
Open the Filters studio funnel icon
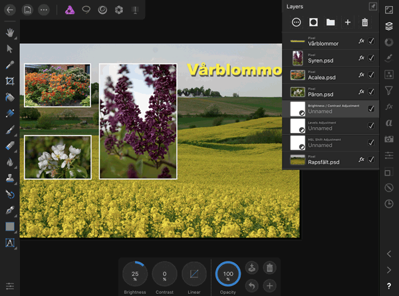(389, 90)
